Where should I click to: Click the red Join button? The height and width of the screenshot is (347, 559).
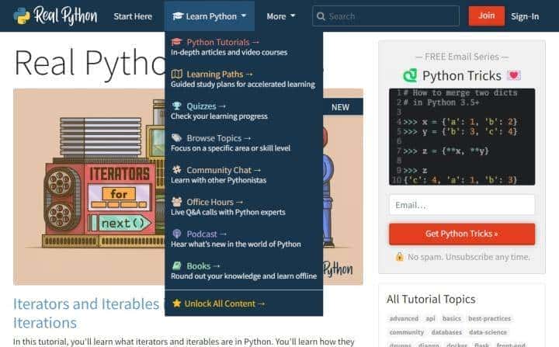(486, 16)
